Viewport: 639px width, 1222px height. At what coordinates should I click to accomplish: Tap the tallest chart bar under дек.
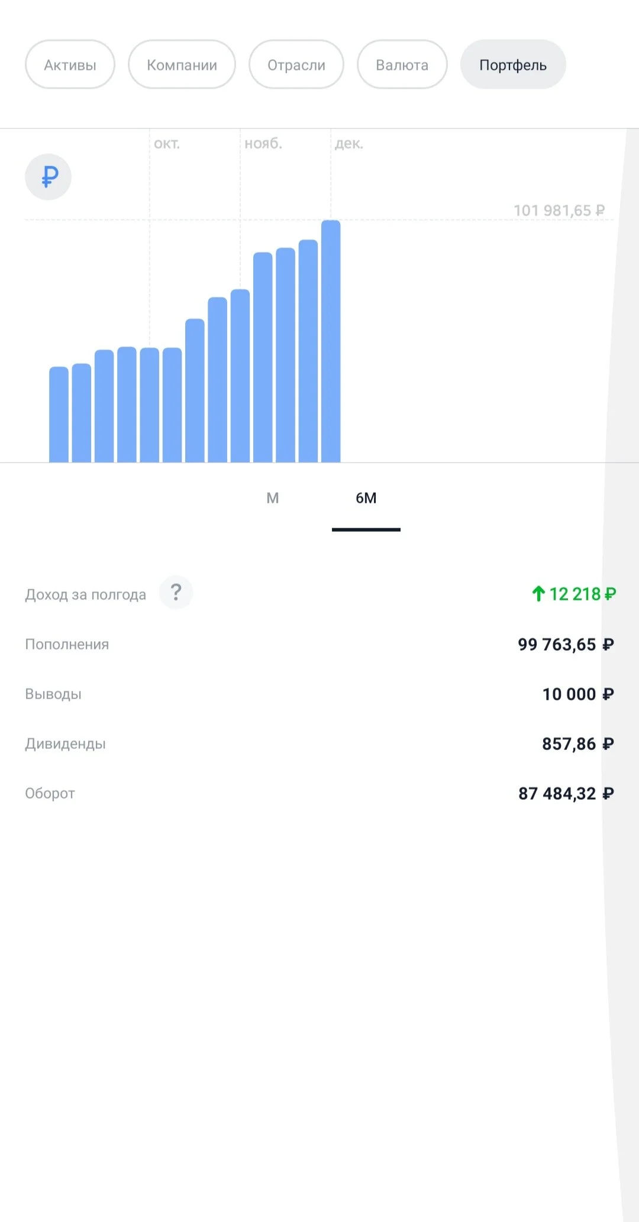point(331,341)
